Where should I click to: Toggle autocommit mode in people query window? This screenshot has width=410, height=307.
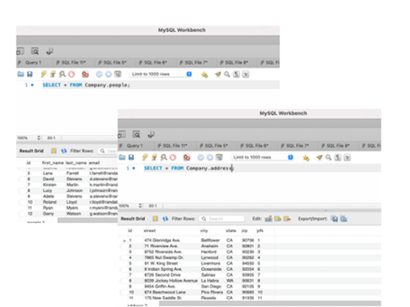coord(118,74)
